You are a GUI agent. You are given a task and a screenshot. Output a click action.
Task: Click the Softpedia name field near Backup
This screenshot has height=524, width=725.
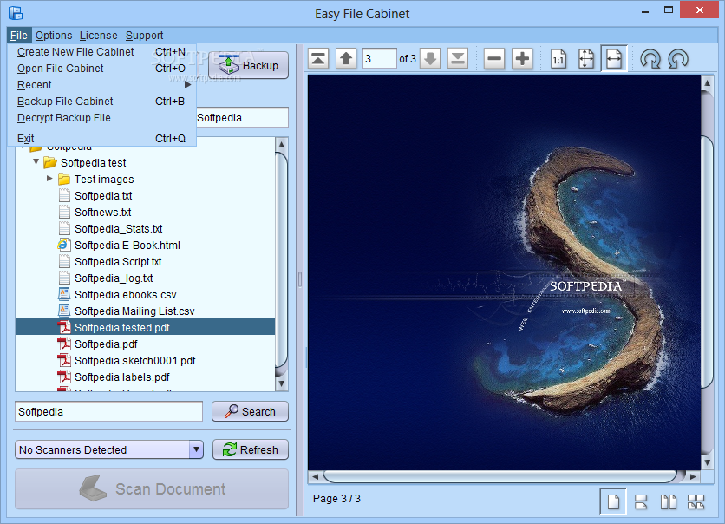coord(242,118)
